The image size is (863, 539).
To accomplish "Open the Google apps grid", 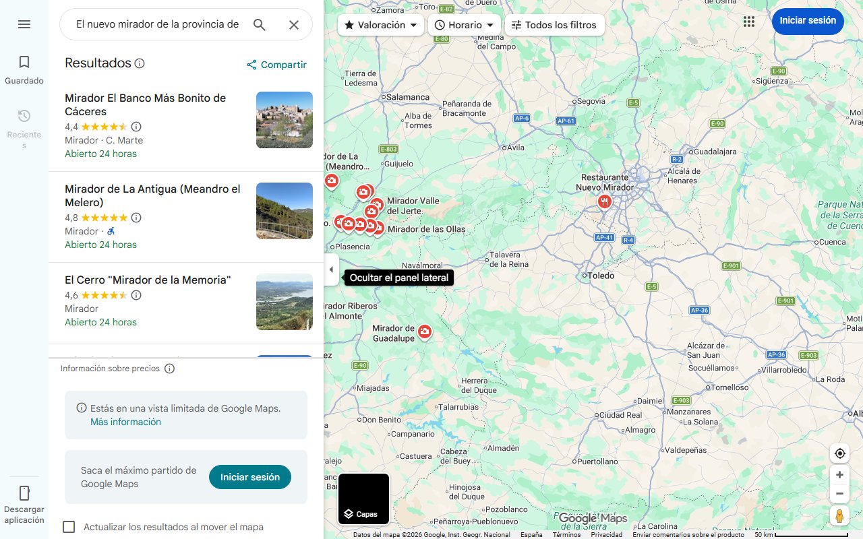I will click(748, 22).
